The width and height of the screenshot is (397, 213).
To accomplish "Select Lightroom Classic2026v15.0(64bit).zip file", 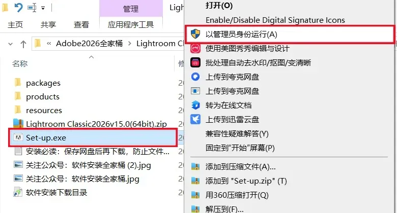I will point(96,124).
